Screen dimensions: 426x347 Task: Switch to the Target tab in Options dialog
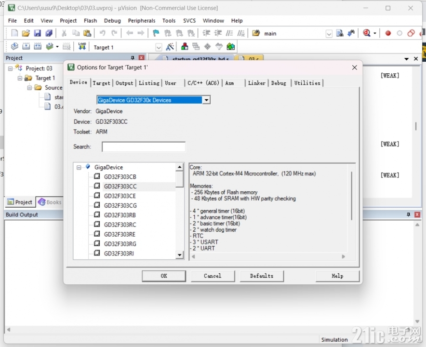(x=101, y=83)
